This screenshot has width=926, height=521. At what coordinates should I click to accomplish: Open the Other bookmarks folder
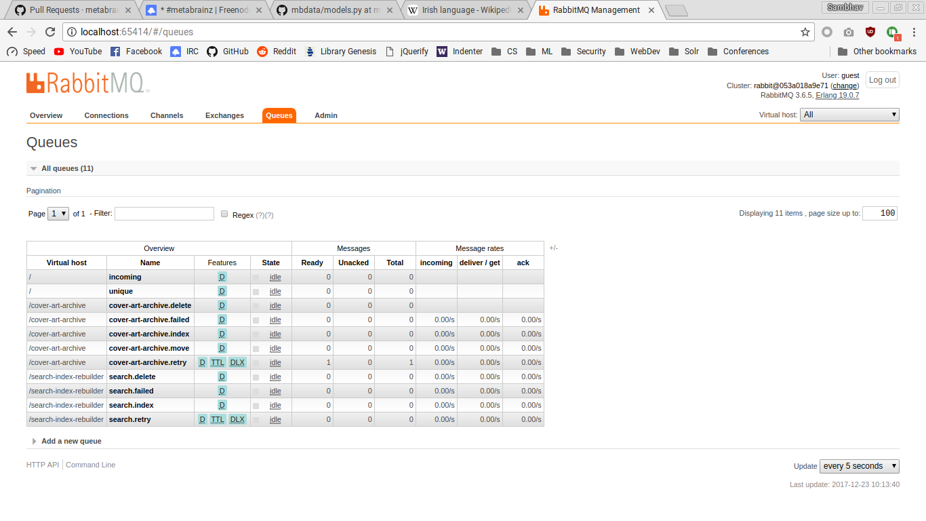click(877, 52)
